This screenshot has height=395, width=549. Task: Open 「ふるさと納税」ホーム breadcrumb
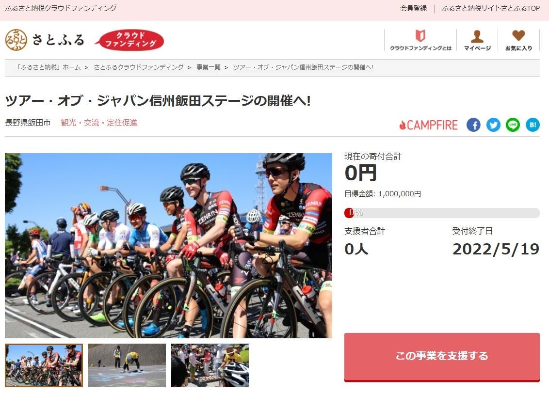(48, 67)
